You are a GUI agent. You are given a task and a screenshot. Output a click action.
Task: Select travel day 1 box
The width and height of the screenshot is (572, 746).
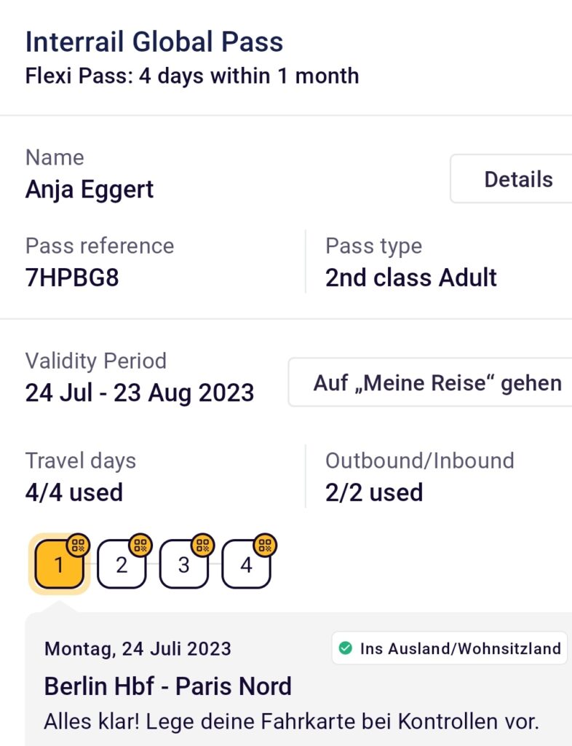[58, 565]
